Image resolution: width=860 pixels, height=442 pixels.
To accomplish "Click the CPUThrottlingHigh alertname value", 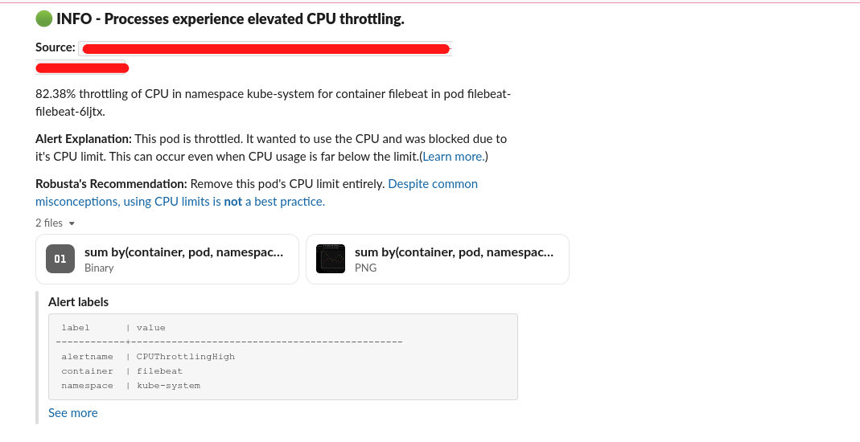I will (186, 357).
